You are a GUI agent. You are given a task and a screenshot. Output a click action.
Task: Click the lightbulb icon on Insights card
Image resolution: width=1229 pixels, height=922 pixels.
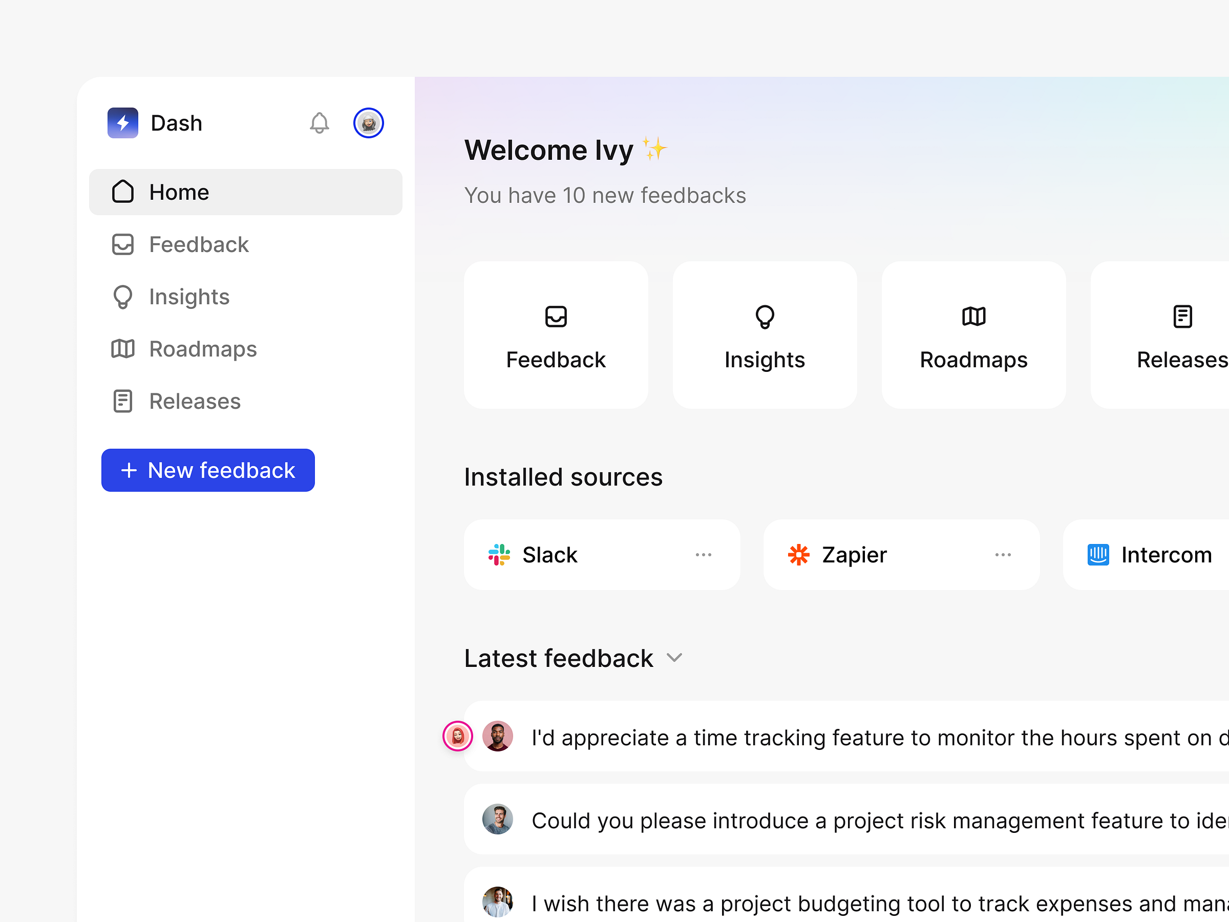[765, 317]
